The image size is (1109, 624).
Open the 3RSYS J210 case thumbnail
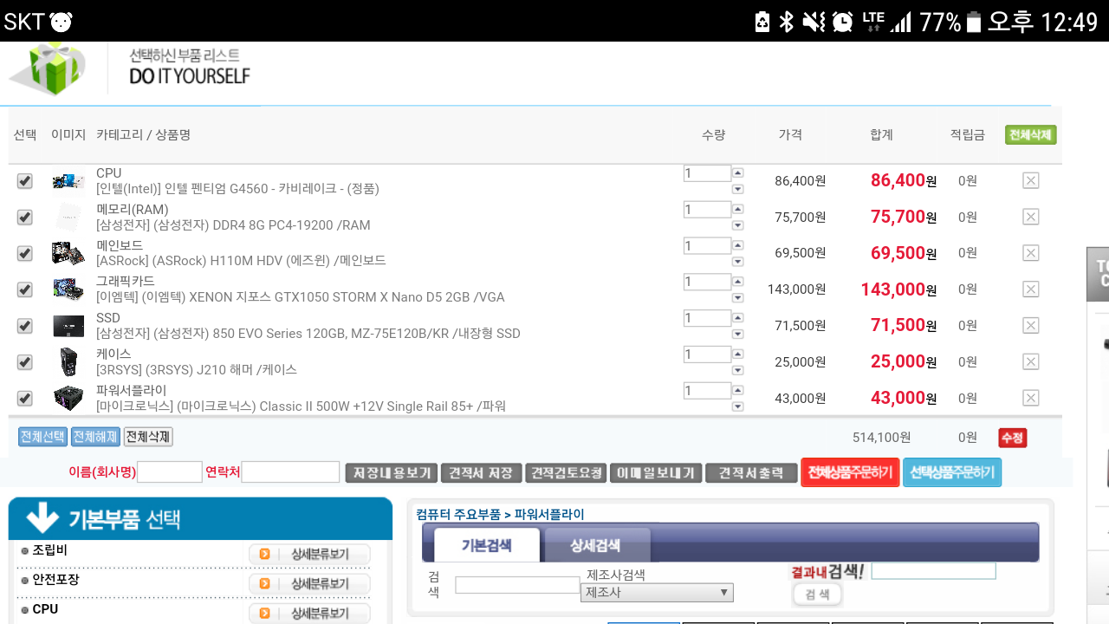tap(68, 361)
